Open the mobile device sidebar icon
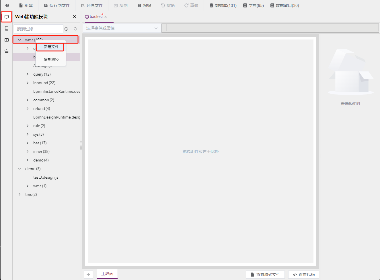Viewport: 380px width, 280px height. pyautogui.click(x=7, y=28)
